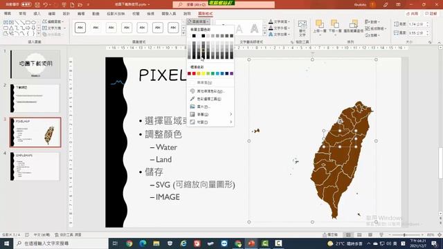Click the New file icon in quick access toolbar

(72, 5)
